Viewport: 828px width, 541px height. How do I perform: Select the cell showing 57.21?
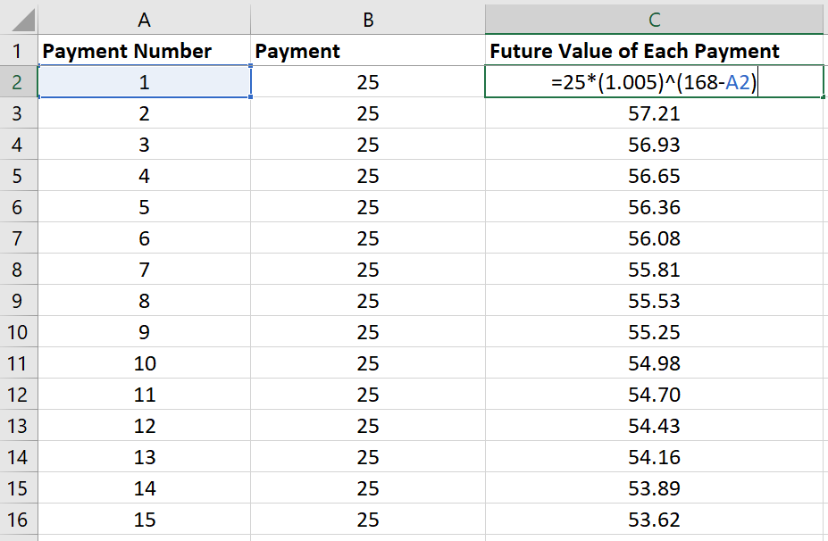(x=654, y=113)
